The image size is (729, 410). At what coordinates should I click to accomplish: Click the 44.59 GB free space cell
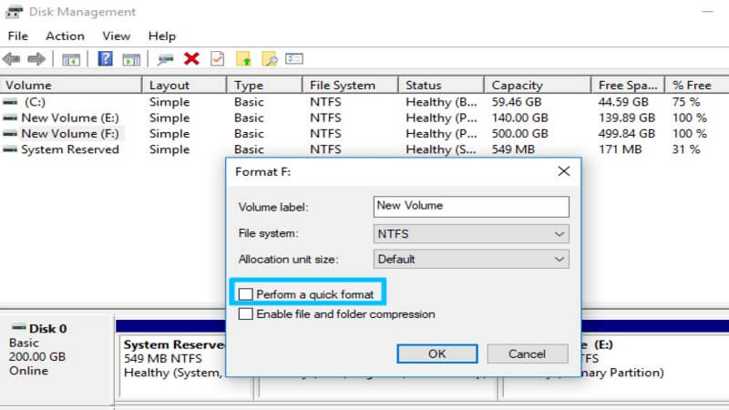[x=623, y=102]
